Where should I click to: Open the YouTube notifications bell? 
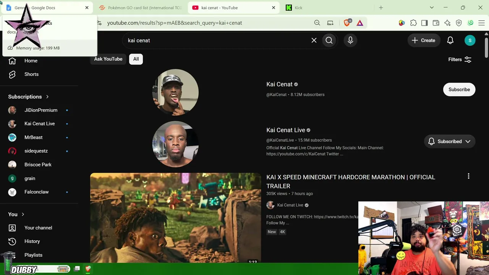450,40
